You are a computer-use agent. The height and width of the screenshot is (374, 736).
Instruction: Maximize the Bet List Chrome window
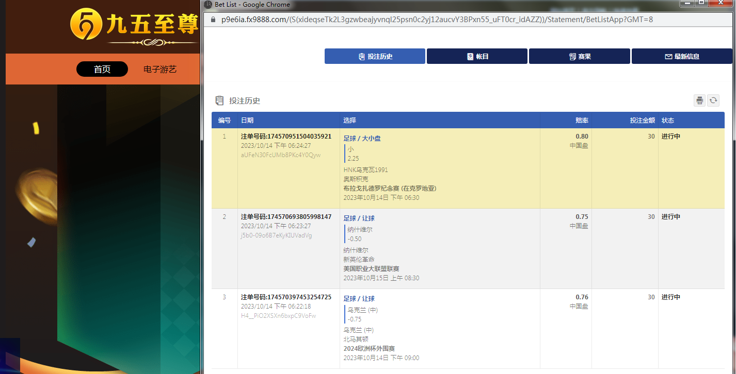click(701, 3)
